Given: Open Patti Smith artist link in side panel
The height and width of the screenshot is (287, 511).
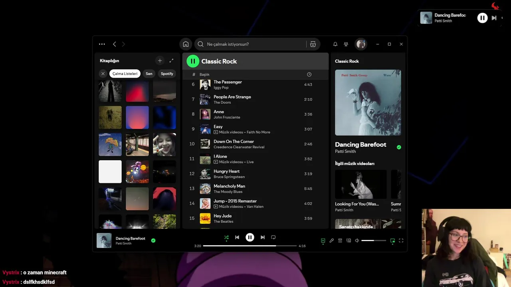Looking at the screenshot, I should click(345, 151).
